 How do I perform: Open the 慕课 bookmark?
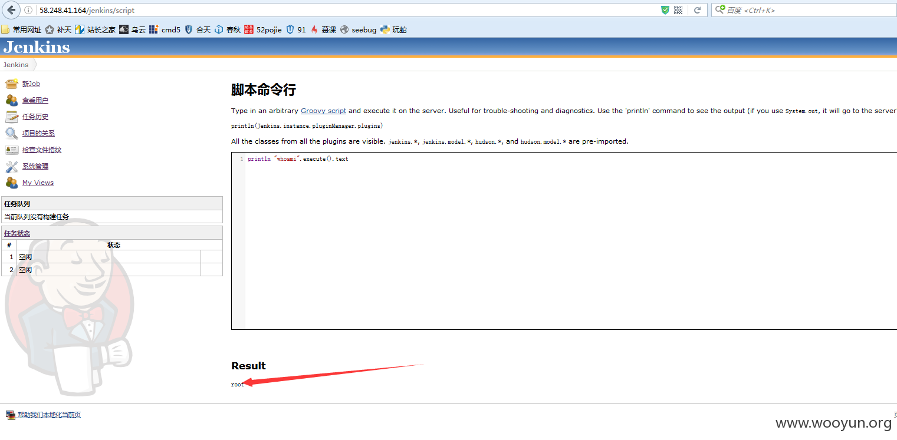point(323,29)
